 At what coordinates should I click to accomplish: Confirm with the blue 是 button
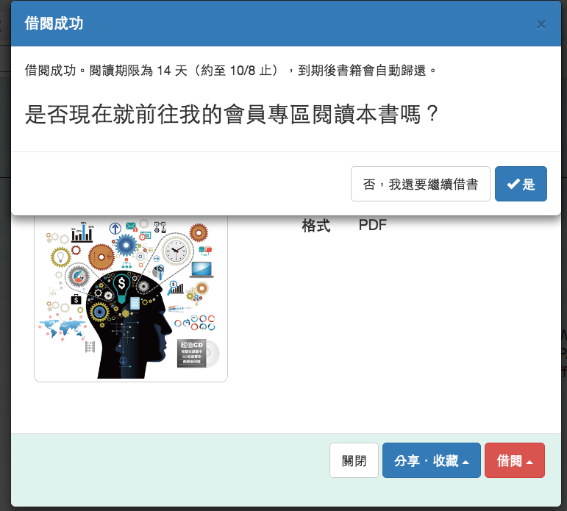(521, 184)
